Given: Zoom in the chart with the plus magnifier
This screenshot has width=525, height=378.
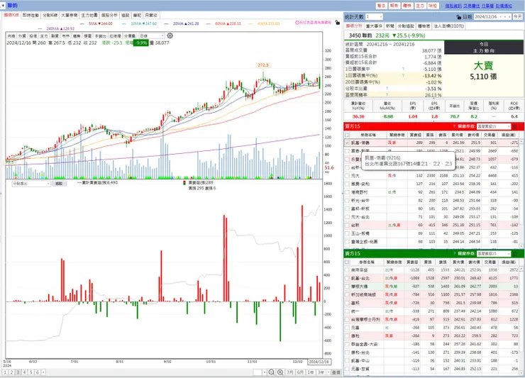Looking at the screenshot, I should point(280,372).
